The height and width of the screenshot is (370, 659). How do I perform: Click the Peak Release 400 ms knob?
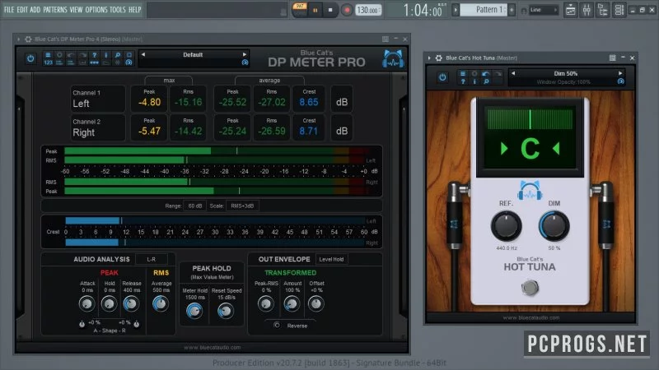(x=131, y=303)
